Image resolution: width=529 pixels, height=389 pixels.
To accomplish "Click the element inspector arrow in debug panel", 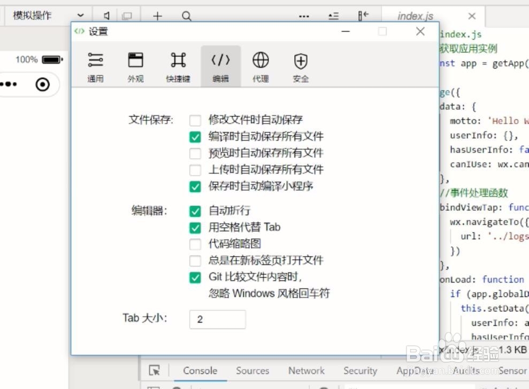I will coord(155,370).
